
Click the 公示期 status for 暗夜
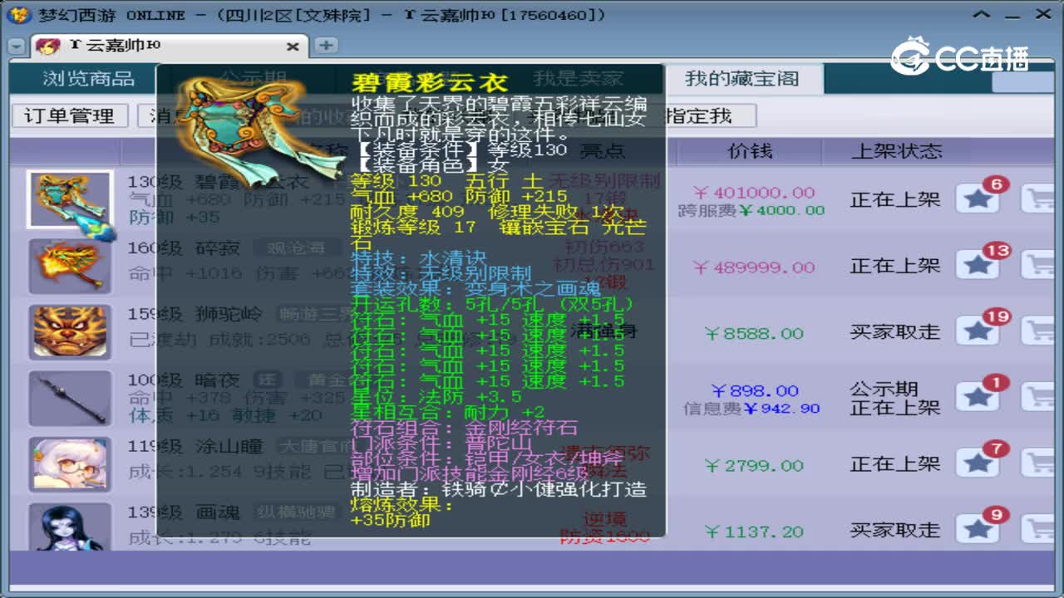coord(884,389)
